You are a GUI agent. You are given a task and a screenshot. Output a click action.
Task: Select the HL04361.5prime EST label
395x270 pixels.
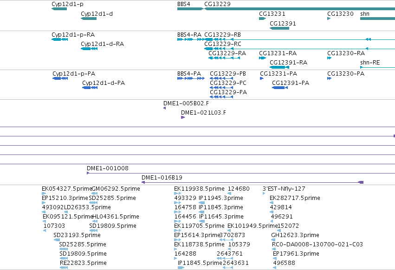click(x=116, y=217)
